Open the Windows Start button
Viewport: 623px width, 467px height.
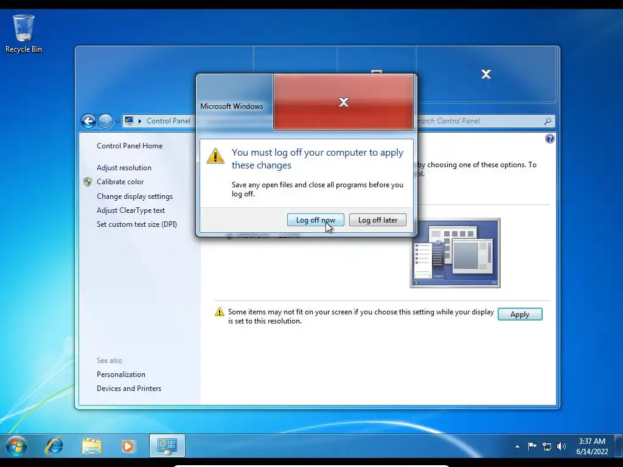(x=16, y=446)
